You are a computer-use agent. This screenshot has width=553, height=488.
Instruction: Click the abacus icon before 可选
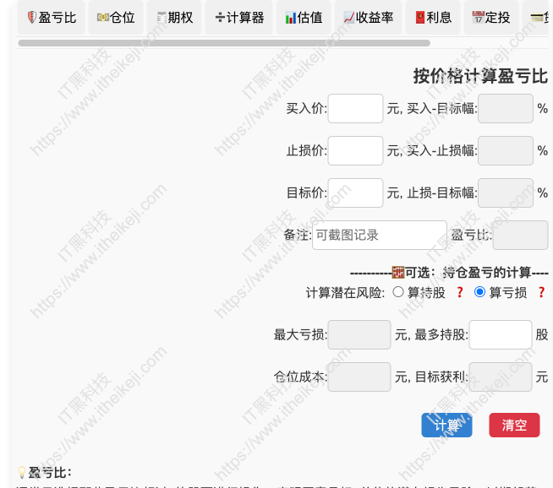[x=398, y=272]
